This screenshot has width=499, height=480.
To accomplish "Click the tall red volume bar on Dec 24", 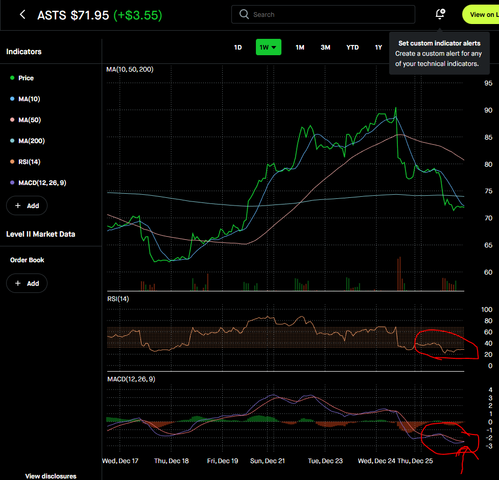I will coord(399,274).
